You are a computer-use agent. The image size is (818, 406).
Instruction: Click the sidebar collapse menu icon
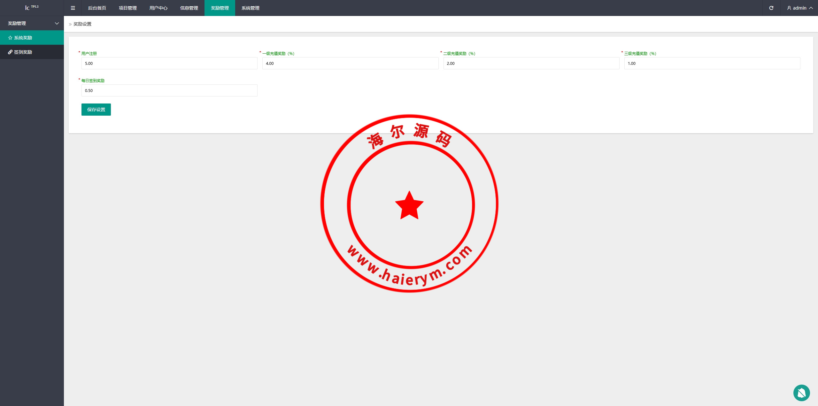click(x=73, y=8)
